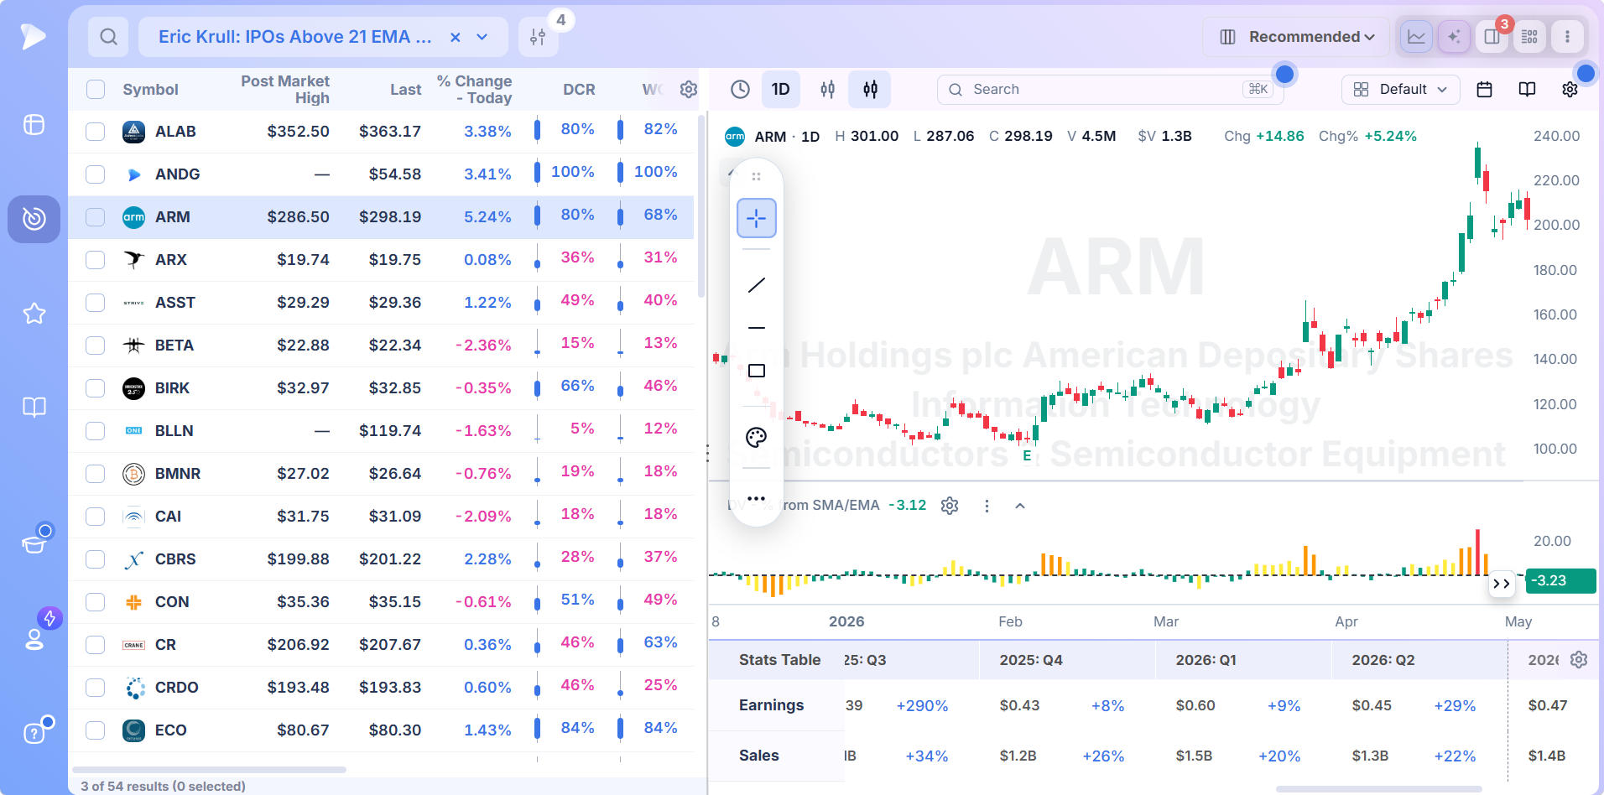The image size is (1604, 795).
Task: Open the Recommended columns dropdown
Action: [x=1296, y=37]
